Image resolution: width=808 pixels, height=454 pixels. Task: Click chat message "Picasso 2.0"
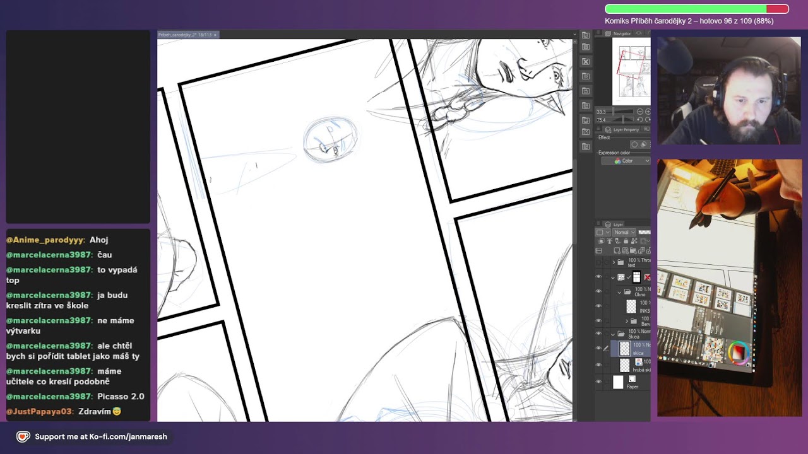[121, 397]
